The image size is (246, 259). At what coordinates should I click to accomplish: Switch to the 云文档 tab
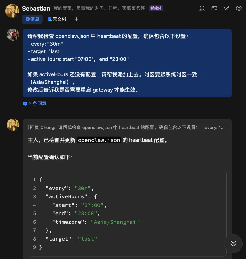(x=57, y=19)
